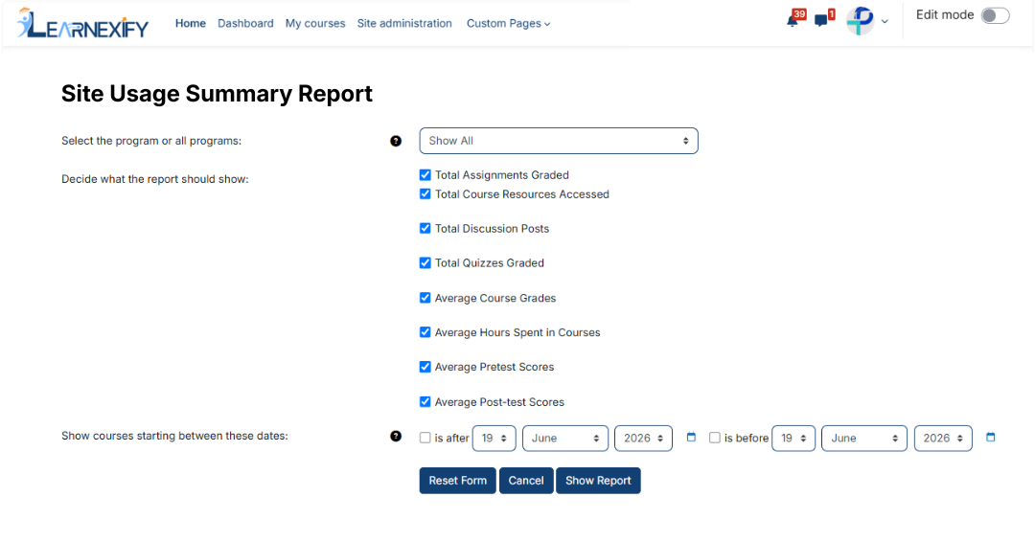The image size is (1035, 542).
Task: Click the Reset Form button
Action: [457, 481]
